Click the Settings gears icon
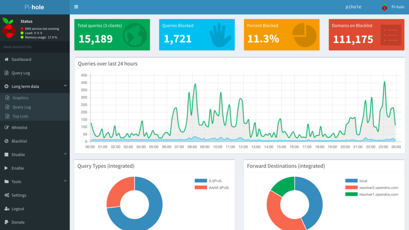Screen dimensions: 409x230 (x=6, y=195)
